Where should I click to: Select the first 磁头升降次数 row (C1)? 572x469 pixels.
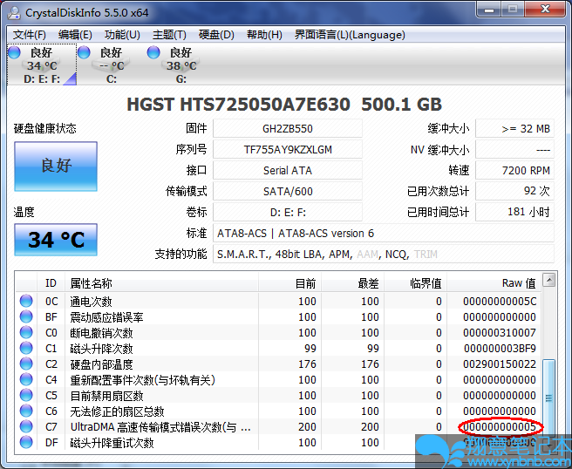(279, 349)
